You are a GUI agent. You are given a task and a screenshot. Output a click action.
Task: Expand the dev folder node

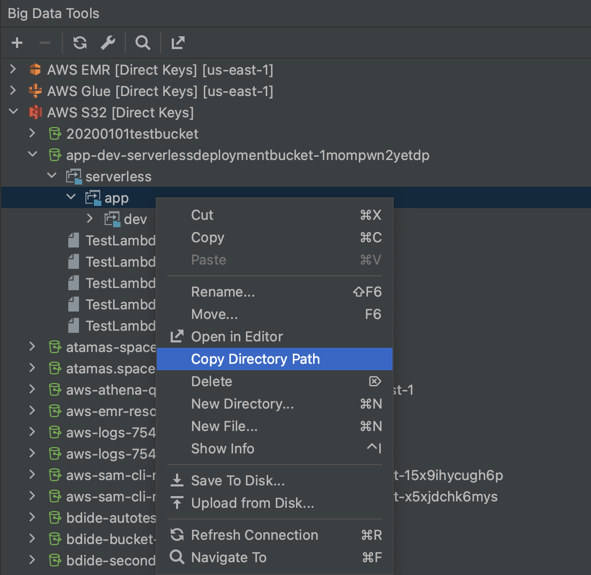90,218
